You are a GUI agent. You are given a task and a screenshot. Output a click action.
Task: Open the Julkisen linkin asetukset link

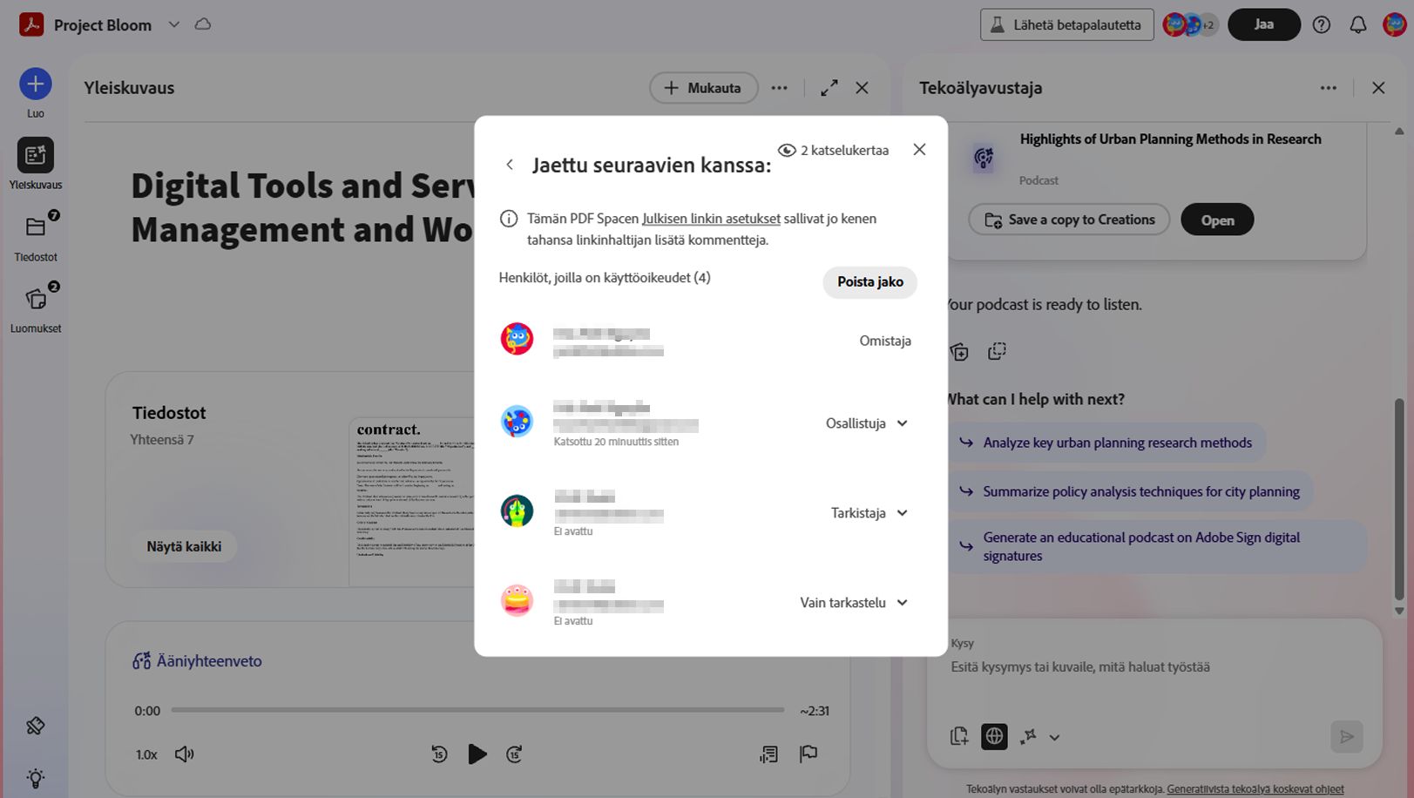[711, 219]
